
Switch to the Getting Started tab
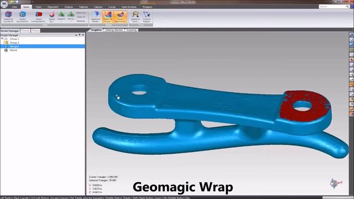point(114,30)
